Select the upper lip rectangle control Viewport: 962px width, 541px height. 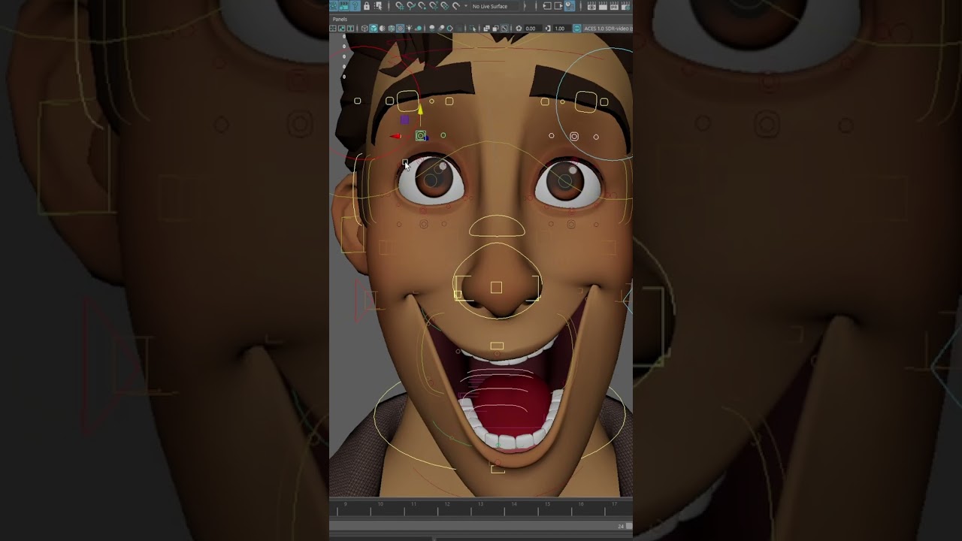click(497, 346)
